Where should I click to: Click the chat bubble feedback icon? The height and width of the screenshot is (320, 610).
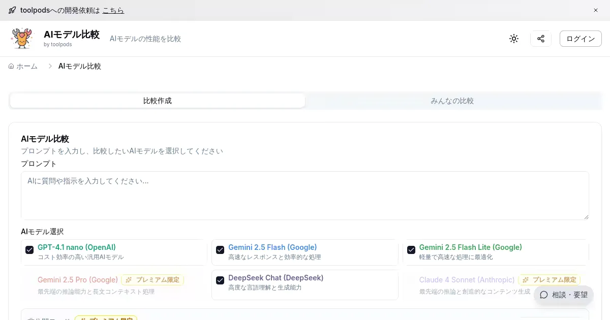pyautogui.click(x=544, y=295)
